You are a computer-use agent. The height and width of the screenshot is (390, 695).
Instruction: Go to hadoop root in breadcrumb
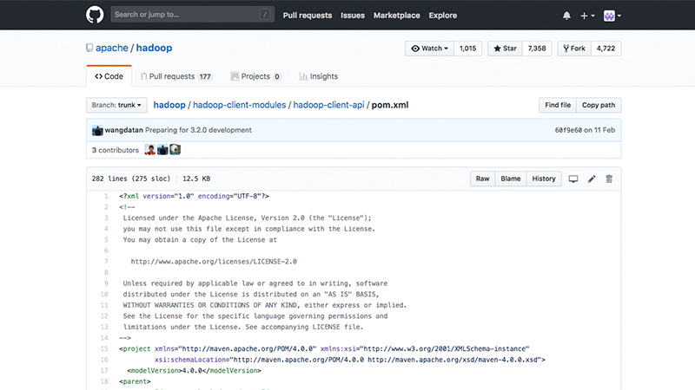point(169,105)
